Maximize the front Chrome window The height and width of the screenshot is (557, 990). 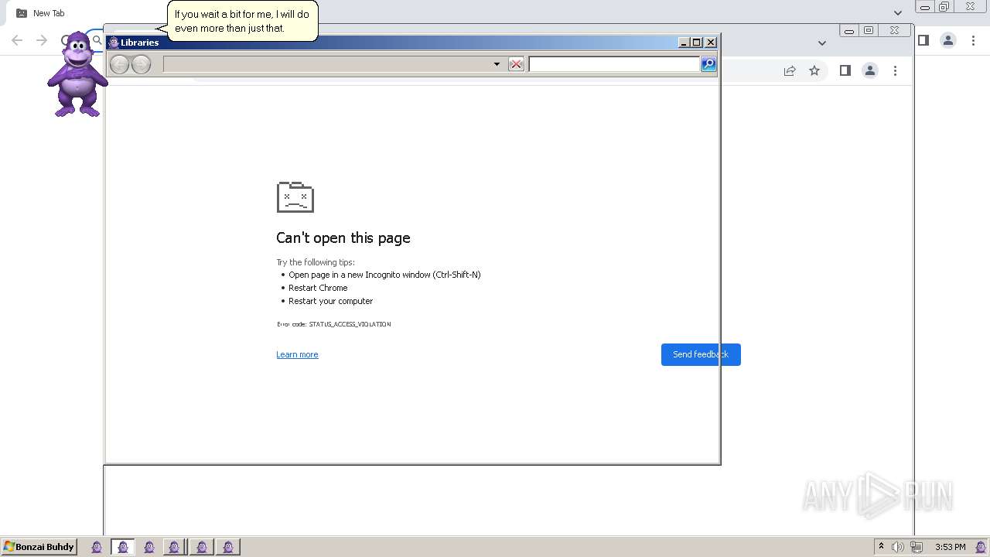(x=869, y=31)
